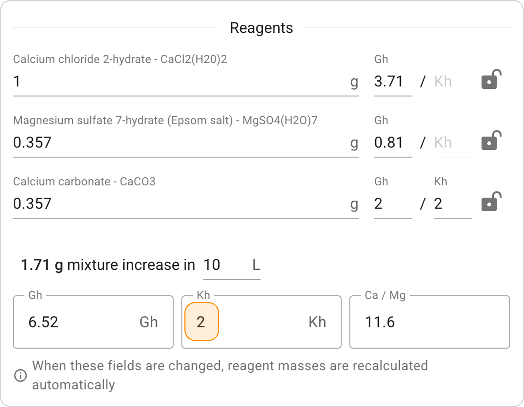Click the Calcium carbonate - CaCO3 label
Viewport: 524px width, 407px height.
(84, 181)
